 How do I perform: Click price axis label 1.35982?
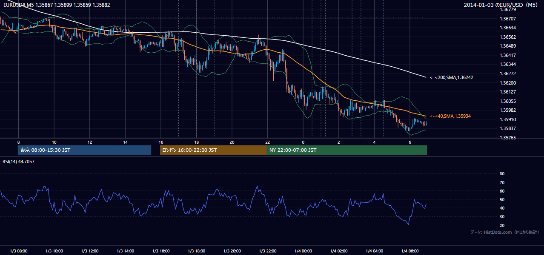click(x=508, y=110)
